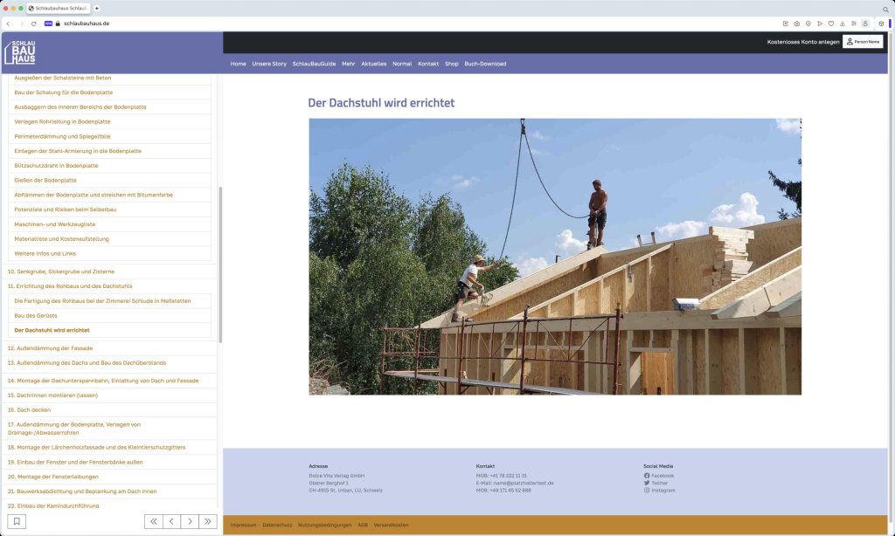Expand chapter 12 Außendämmung der Fassade
The image size is (895, 536).
[50, 348]
